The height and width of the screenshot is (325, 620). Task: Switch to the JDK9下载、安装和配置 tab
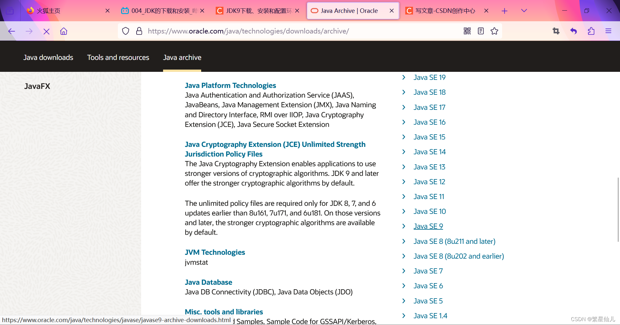coord(257,11)
